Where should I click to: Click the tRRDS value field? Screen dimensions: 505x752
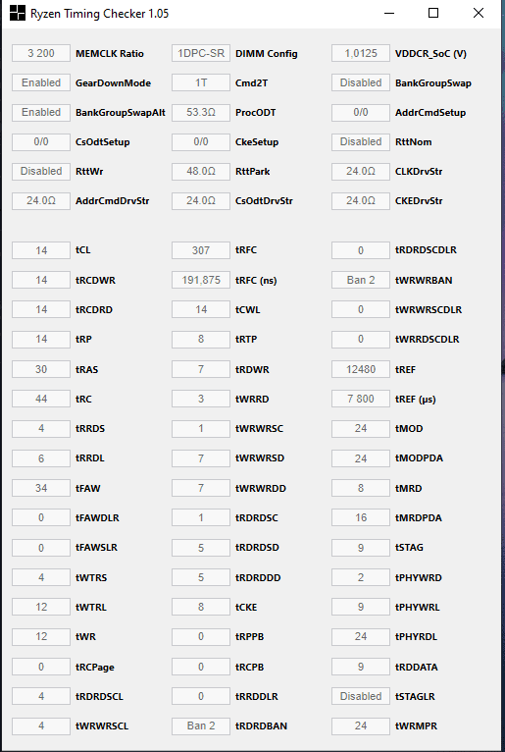(41, 428)
